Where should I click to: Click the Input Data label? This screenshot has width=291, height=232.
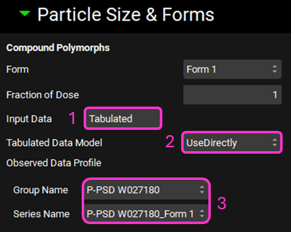29,119
